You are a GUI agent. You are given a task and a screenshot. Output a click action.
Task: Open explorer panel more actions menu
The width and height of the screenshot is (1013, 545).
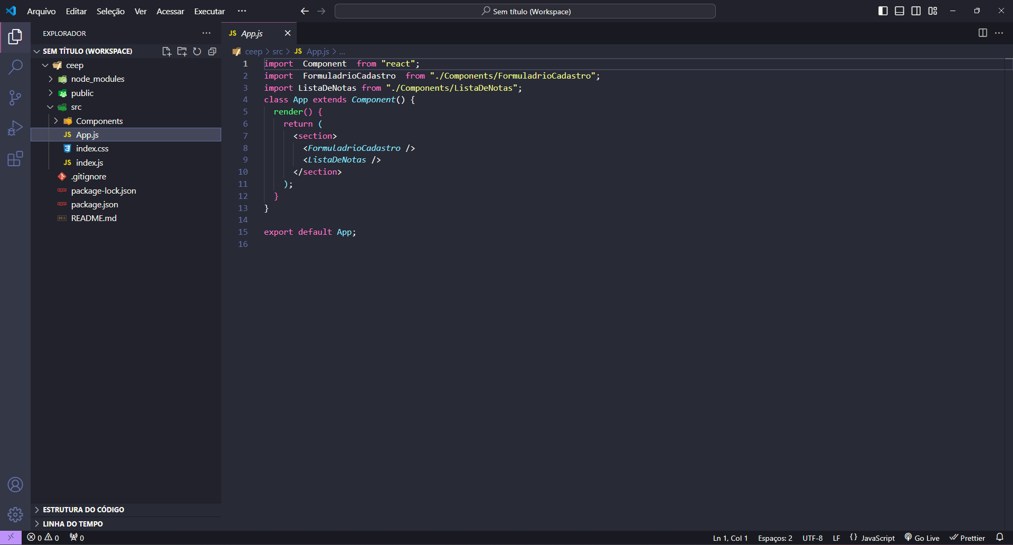206,33
